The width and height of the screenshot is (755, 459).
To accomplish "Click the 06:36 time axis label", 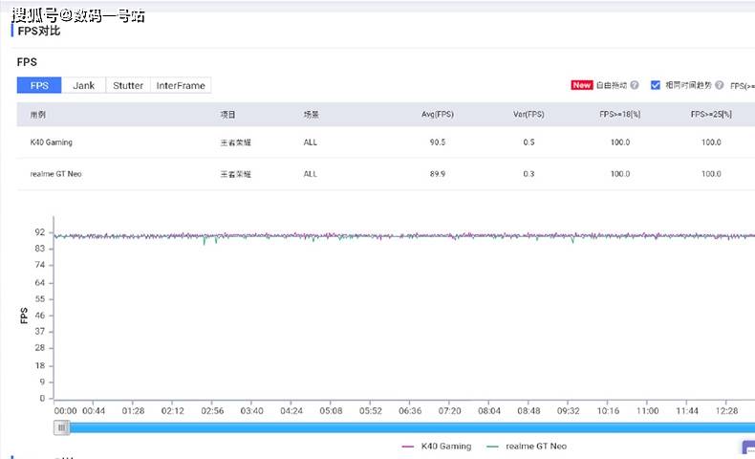I will 410,411.
